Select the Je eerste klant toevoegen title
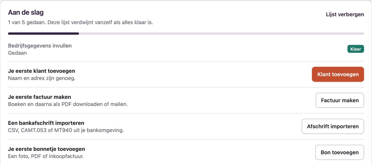 (42, 71)
